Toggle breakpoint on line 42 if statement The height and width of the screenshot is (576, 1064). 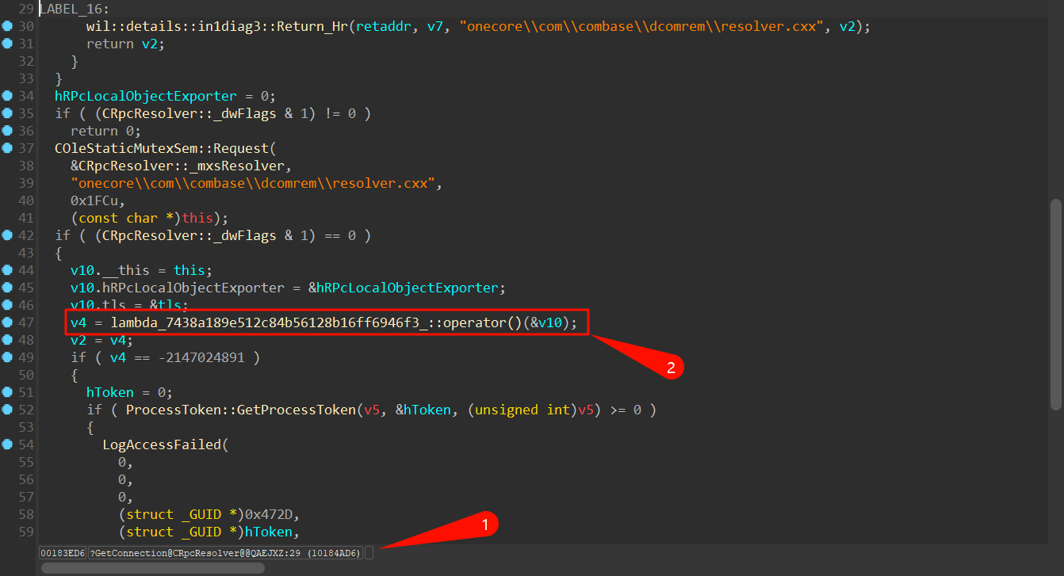[x=7, y=235]
